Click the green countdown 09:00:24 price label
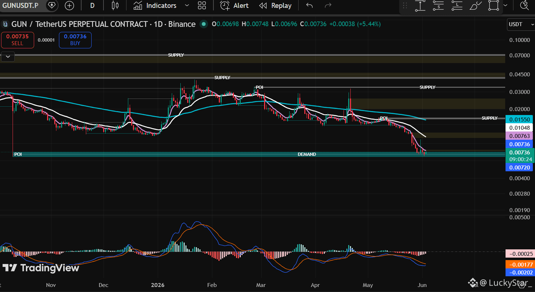The width and height of the screenshot is (535, 292). [x=520, y=156]
